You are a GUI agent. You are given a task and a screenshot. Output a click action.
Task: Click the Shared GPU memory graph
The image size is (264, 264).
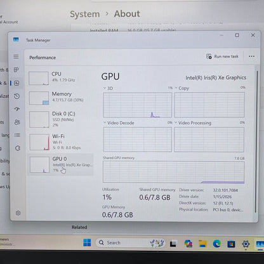173,172
